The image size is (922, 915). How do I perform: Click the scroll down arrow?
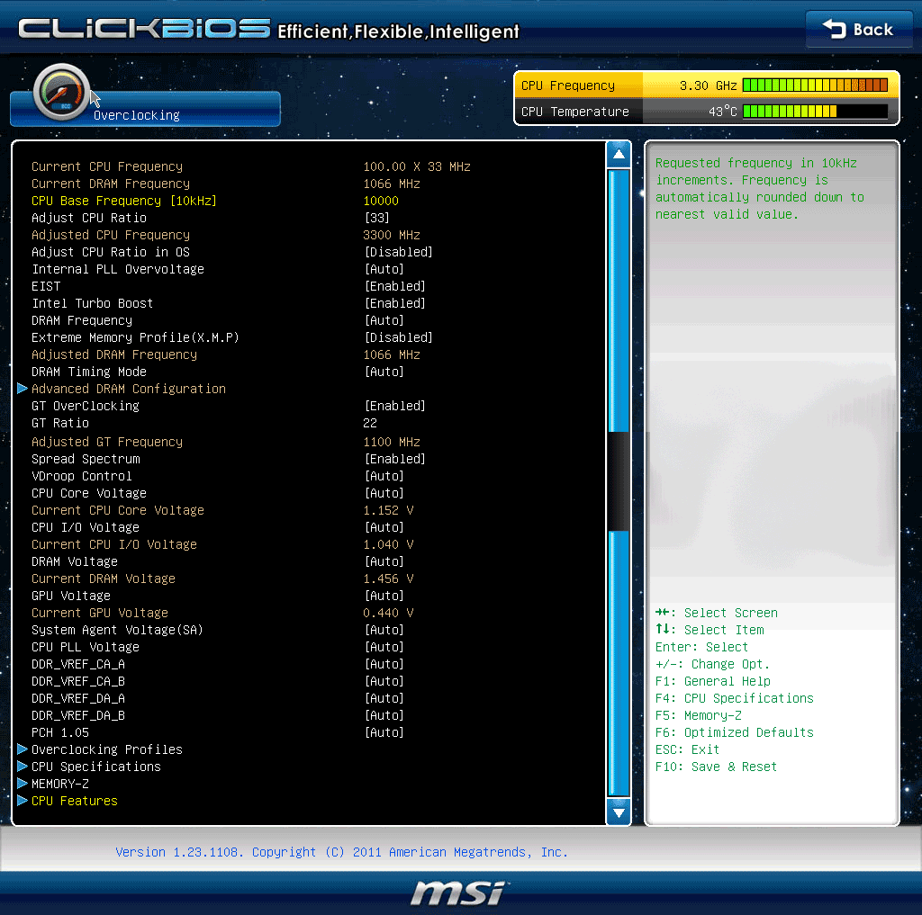tap(618, 812)
